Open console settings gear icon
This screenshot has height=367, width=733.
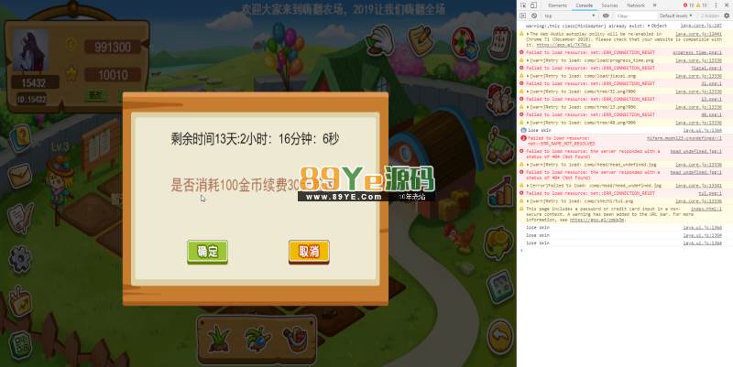(x=727, y=16)
